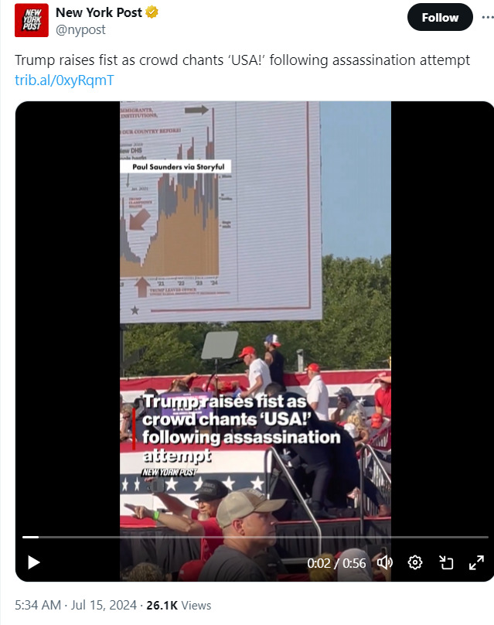Click the tweet text about Trump
Viewport: 494px width, 625px height.
(x=242, y=60)
